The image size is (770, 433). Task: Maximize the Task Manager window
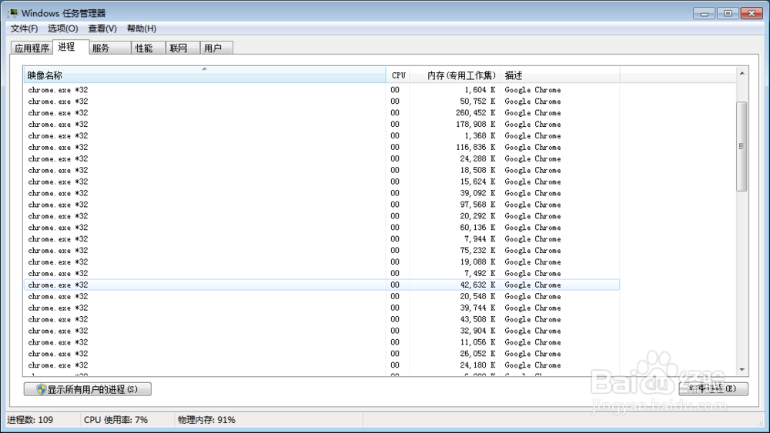pos(728,13)
